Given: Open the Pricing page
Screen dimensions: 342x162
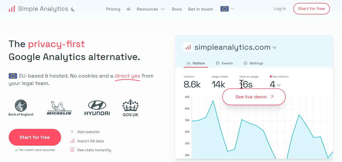Looking at the screenshot, I should coord(113,9).
